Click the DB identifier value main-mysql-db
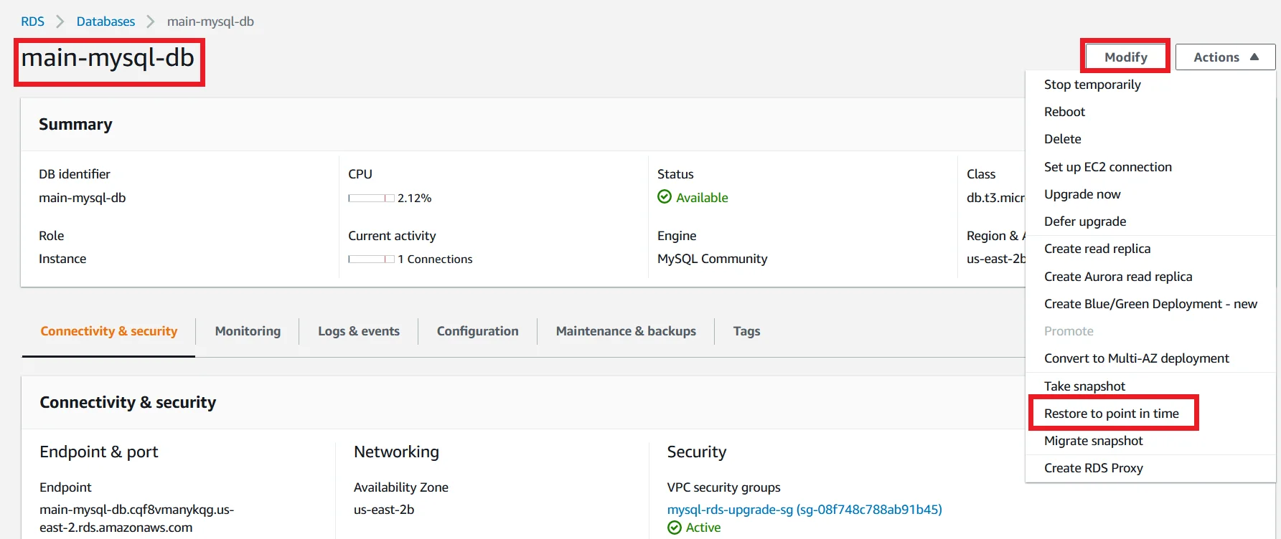The height and width of the screenshot is (539, 1281). [x=82, y=198]
